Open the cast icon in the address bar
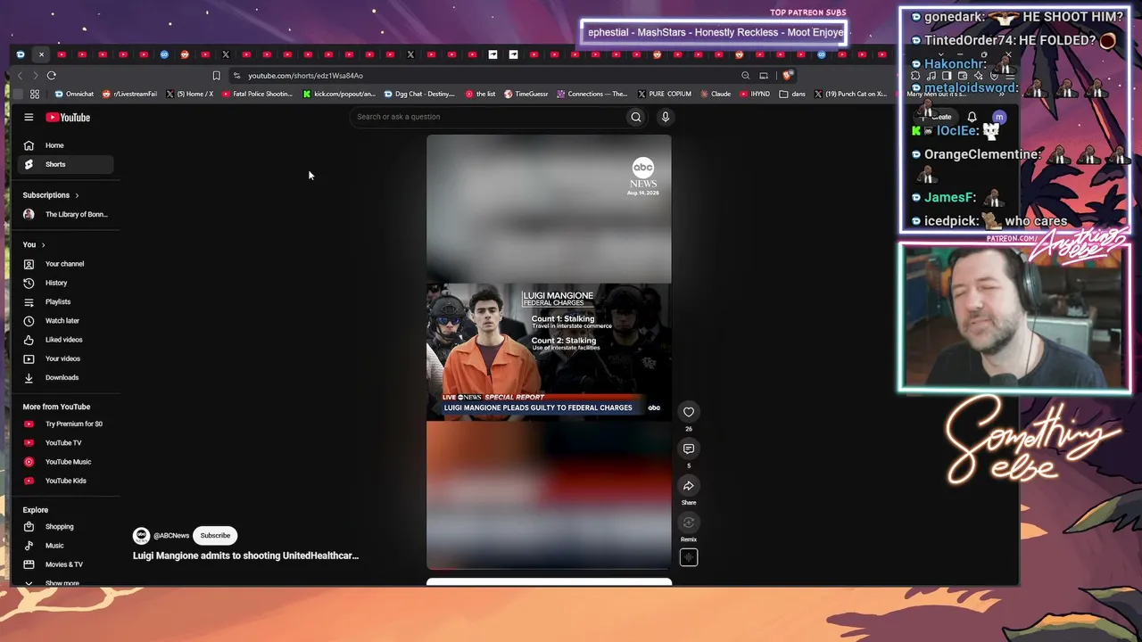This screenshot has height=642, width=1142. click(764, 76)
